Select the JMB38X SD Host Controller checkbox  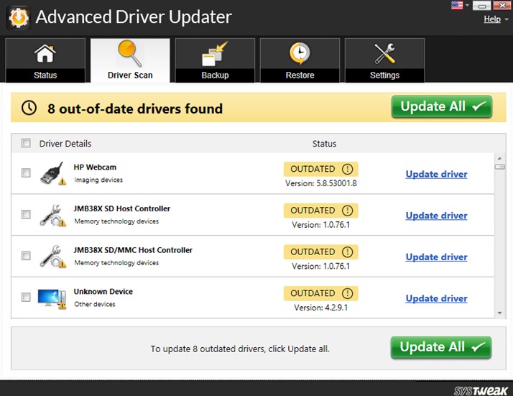[x=26, y=214]
